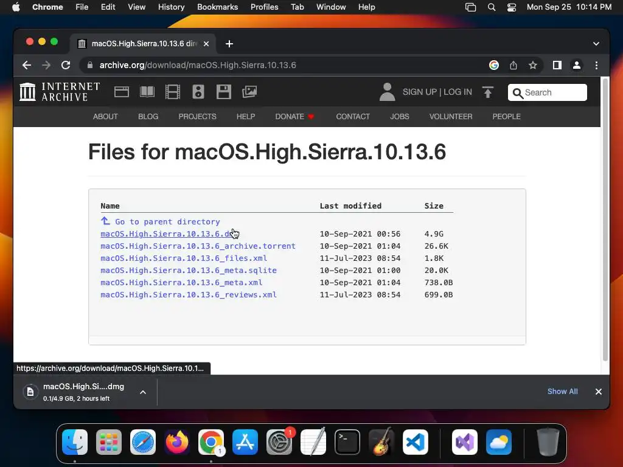Open the Apple menu
This screenshot has width=623, height=467.
point(16,7)
